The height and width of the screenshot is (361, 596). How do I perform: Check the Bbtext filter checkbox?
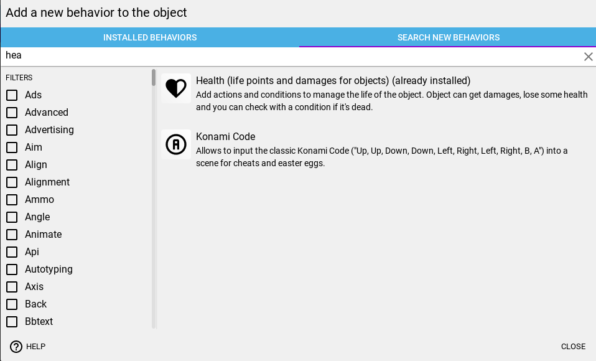pyautogui.click(x=12, y=322)
